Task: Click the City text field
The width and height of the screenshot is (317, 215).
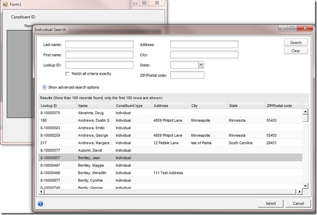Action: point(204,55)
